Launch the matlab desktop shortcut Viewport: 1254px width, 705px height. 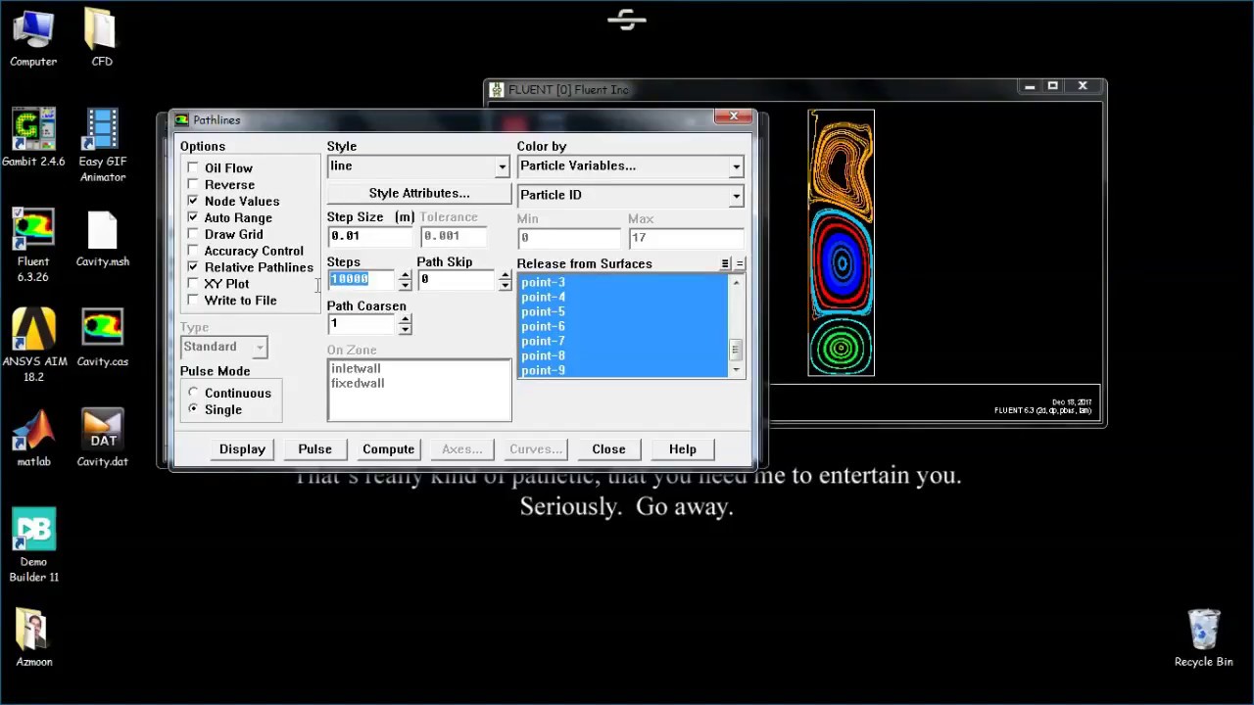coord(33,439)
